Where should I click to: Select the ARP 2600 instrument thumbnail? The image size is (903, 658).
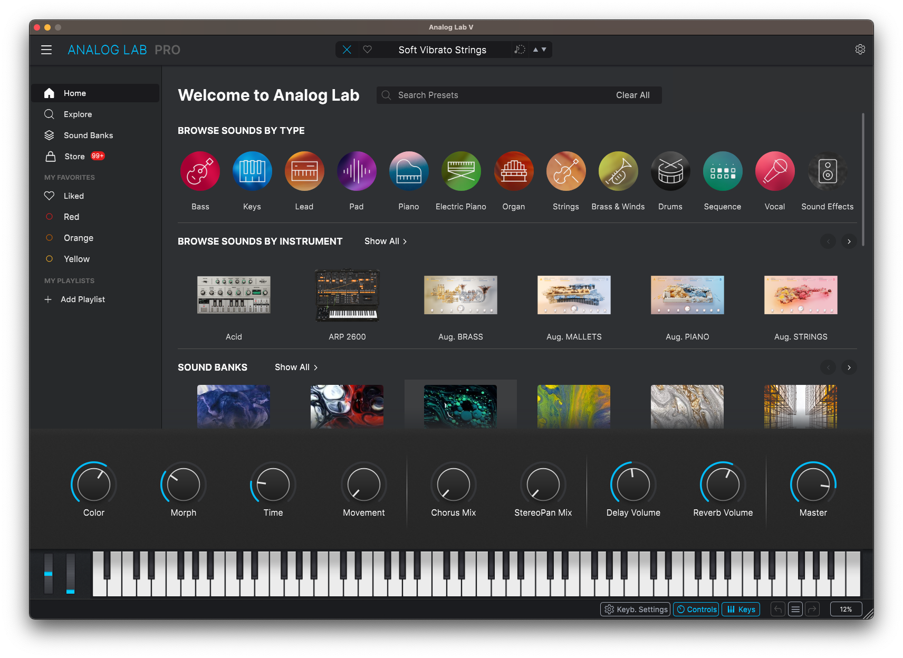pyautogui.click(x=347, y=295)
